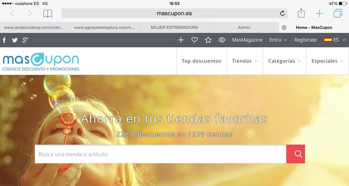349x186 pixels.
Task: Switch to the agroextremadura.com tab
Action: tap(105, 27)
